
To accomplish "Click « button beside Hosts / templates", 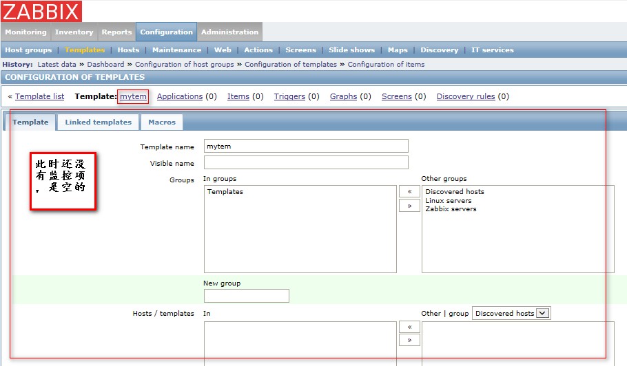I will click(409, 327).
